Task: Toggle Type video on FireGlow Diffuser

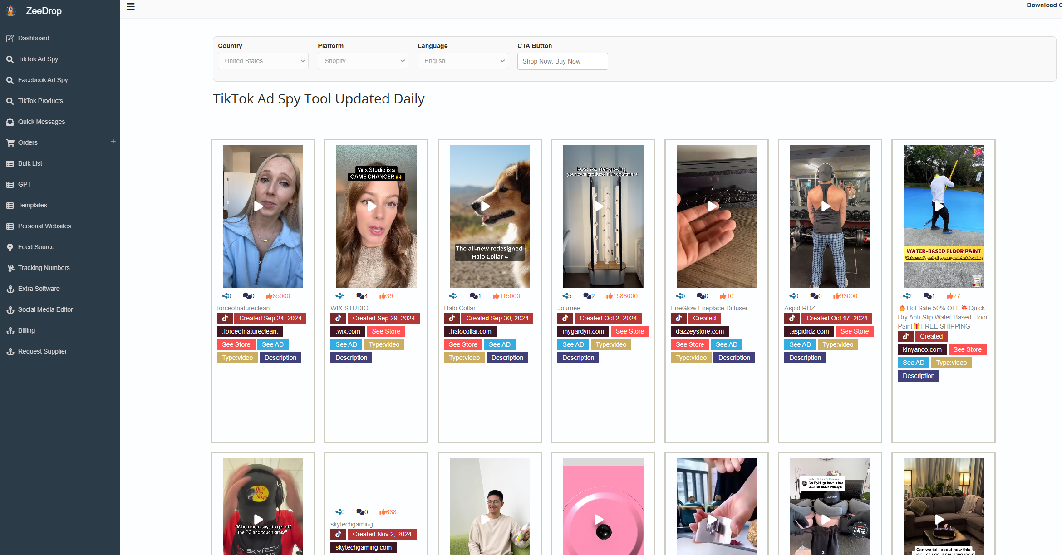Action: point(690,358)
